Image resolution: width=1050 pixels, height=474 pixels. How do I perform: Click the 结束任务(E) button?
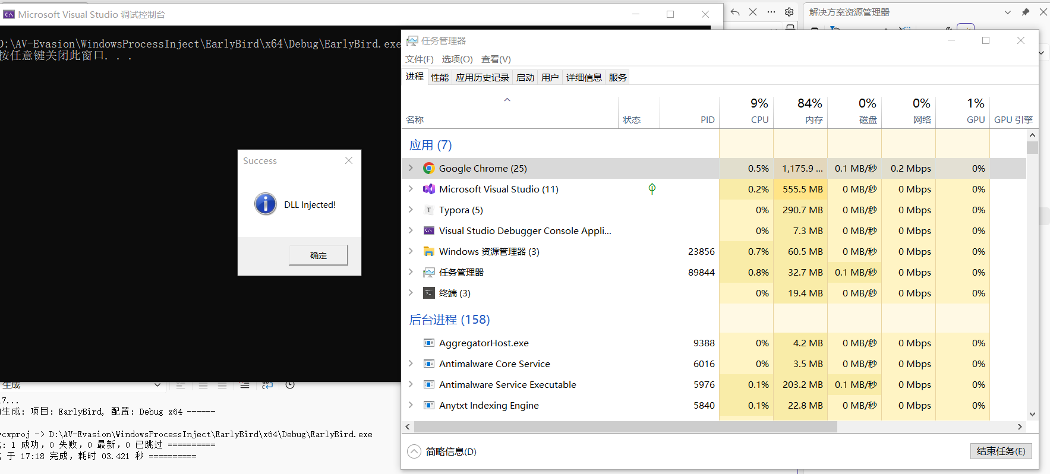(x=1001, y=451)
